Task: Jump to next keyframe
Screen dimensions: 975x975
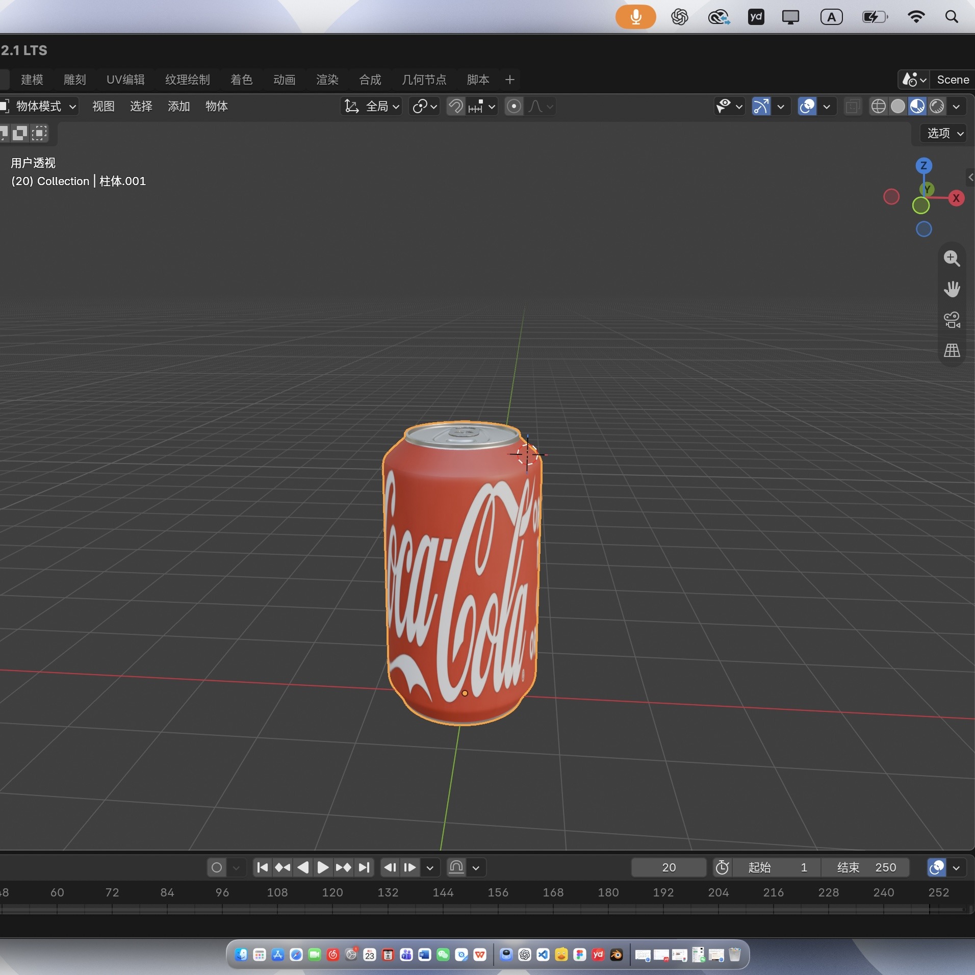Action: [x=343, y=867]
